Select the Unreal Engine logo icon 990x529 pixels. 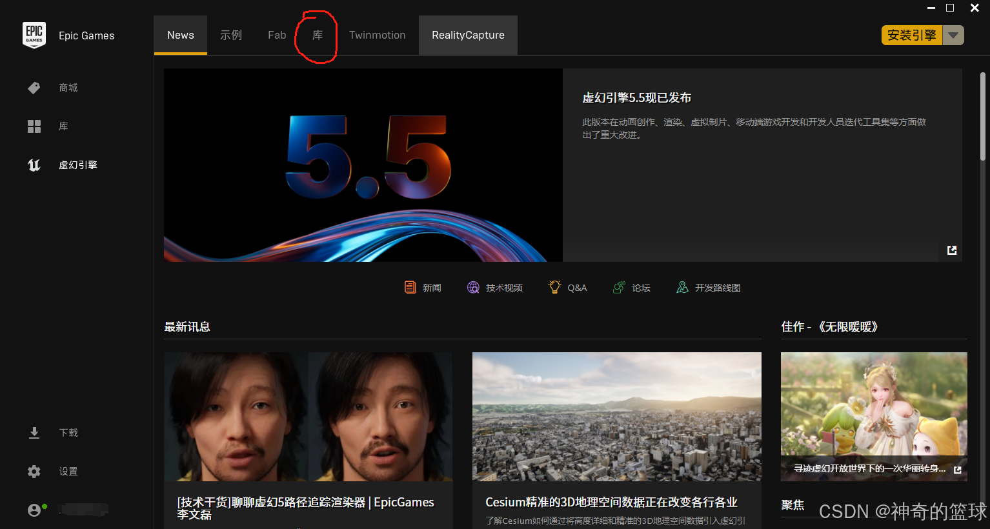[x=34, y=165]
